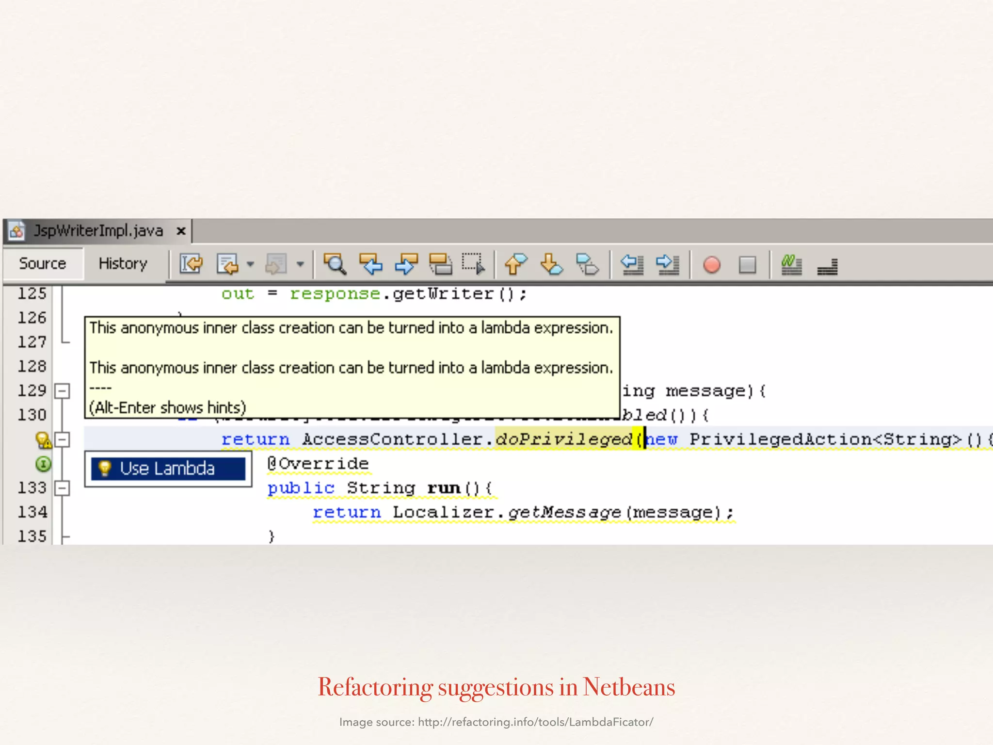Click the greyed Forward navigation icon
This screenshot has height=745, width=993.
276,264
